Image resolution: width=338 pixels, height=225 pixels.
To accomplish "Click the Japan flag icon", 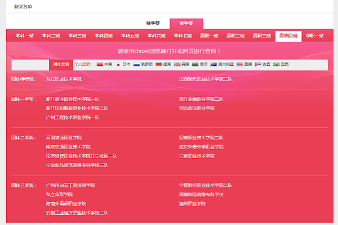I will (118, 65).
